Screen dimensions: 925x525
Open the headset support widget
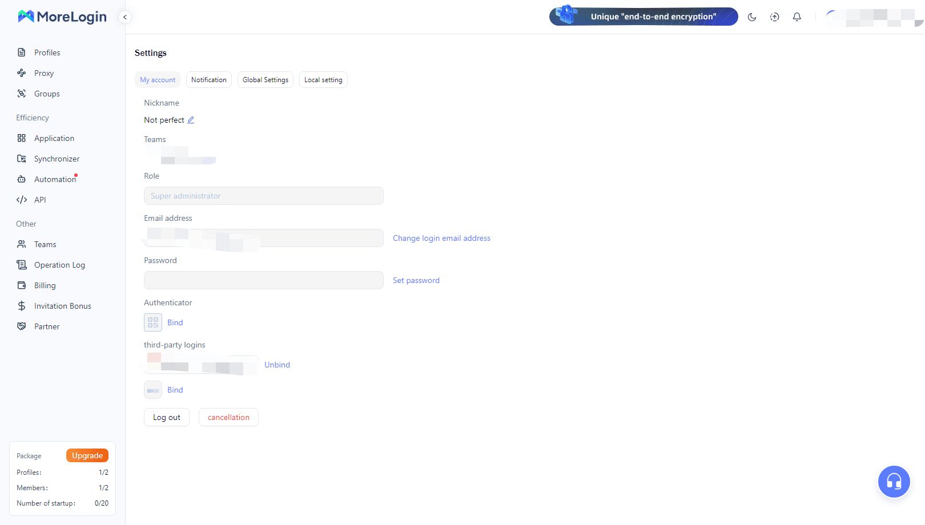coord(894,481)
